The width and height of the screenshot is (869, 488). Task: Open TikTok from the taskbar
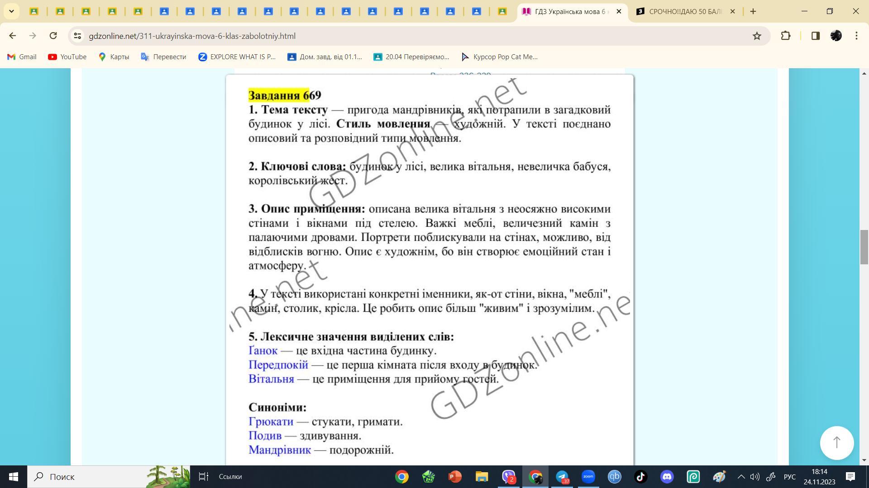point(641,477)
